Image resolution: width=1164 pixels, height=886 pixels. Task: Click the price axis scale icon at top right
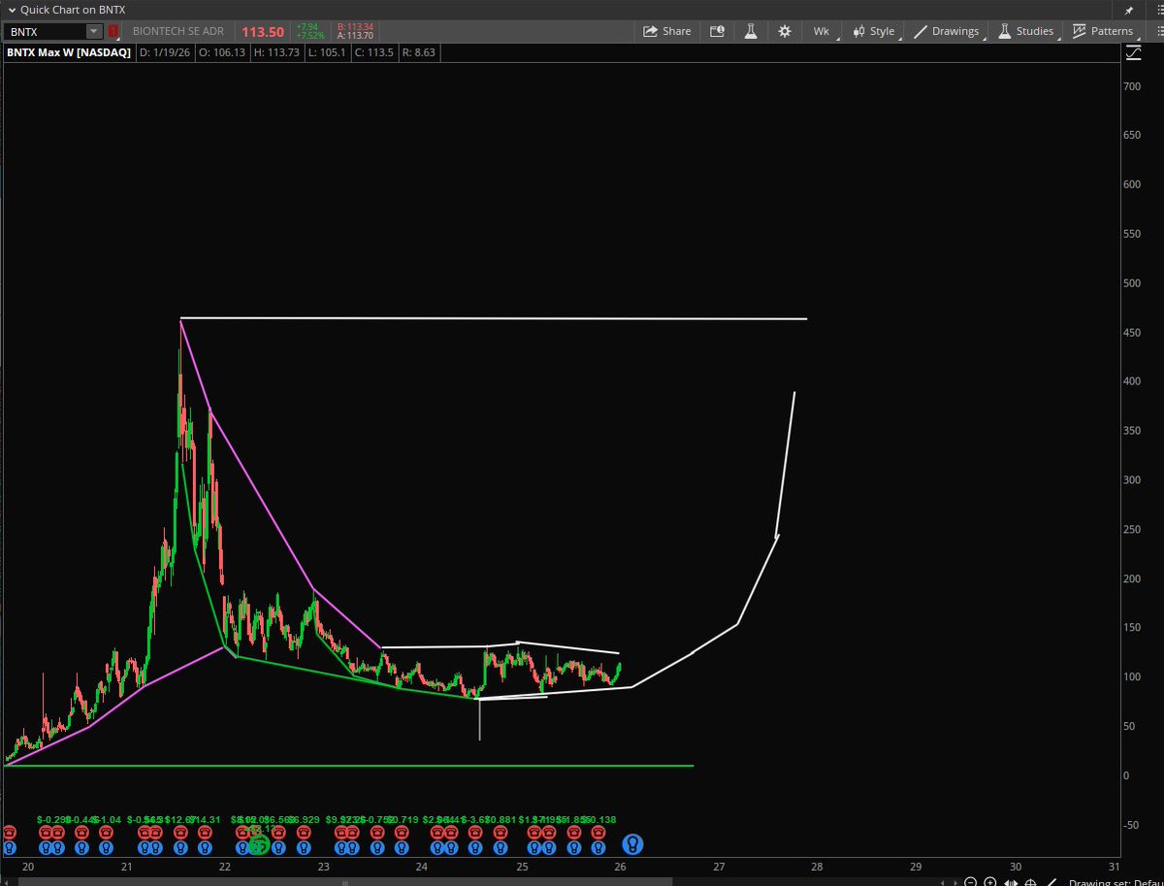click(x=1132, y=53)
